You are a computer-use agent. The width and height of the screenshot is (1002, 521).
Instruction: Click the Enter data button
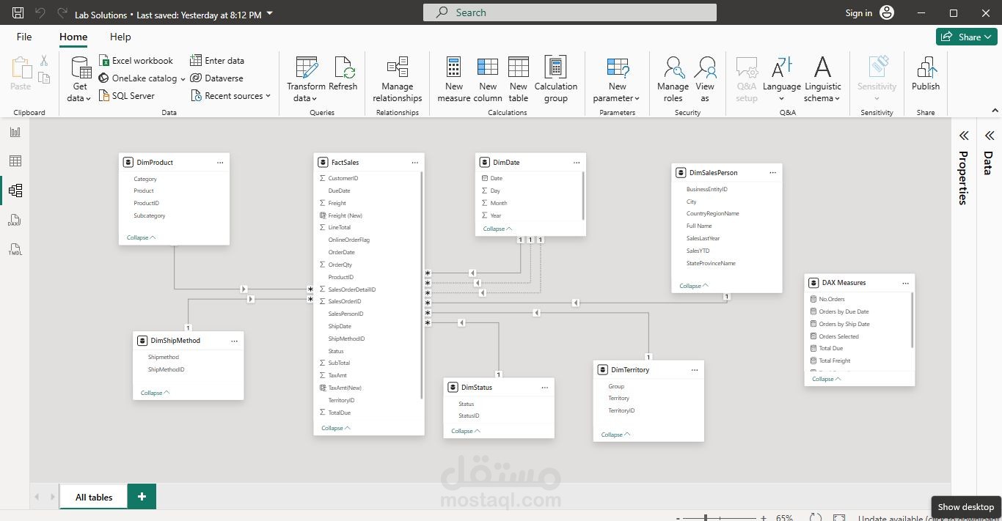pos(217,61)
